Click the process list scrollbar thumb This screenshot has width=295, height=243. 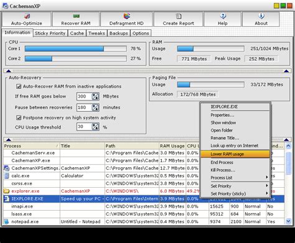click(288, 163)
